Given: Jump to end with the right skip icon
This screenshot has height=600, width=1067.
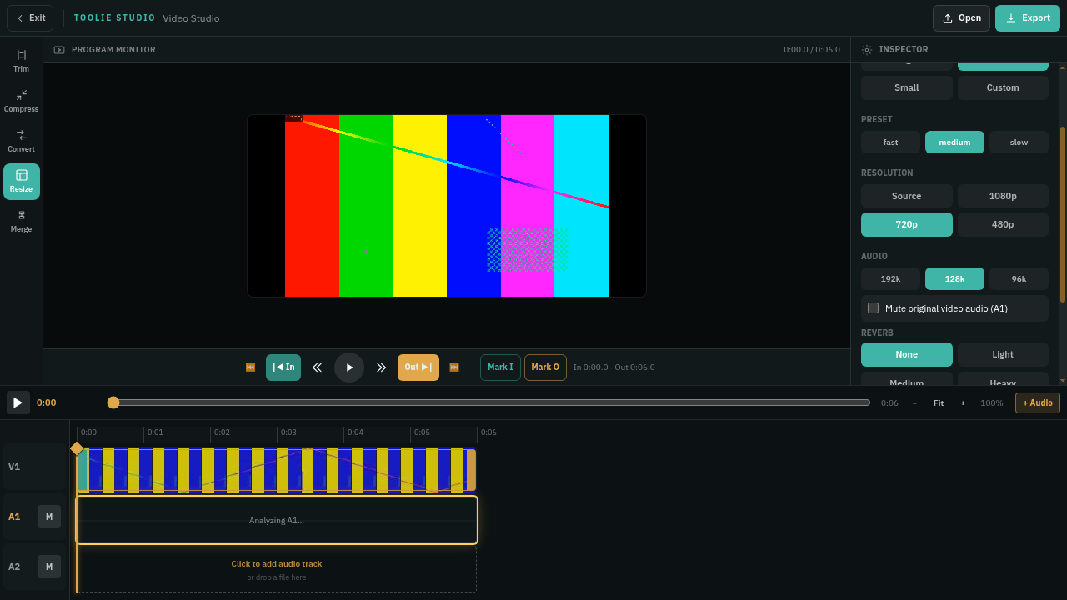Looking at the screenshot, I should pyautogui.click(x=454, y=367).
